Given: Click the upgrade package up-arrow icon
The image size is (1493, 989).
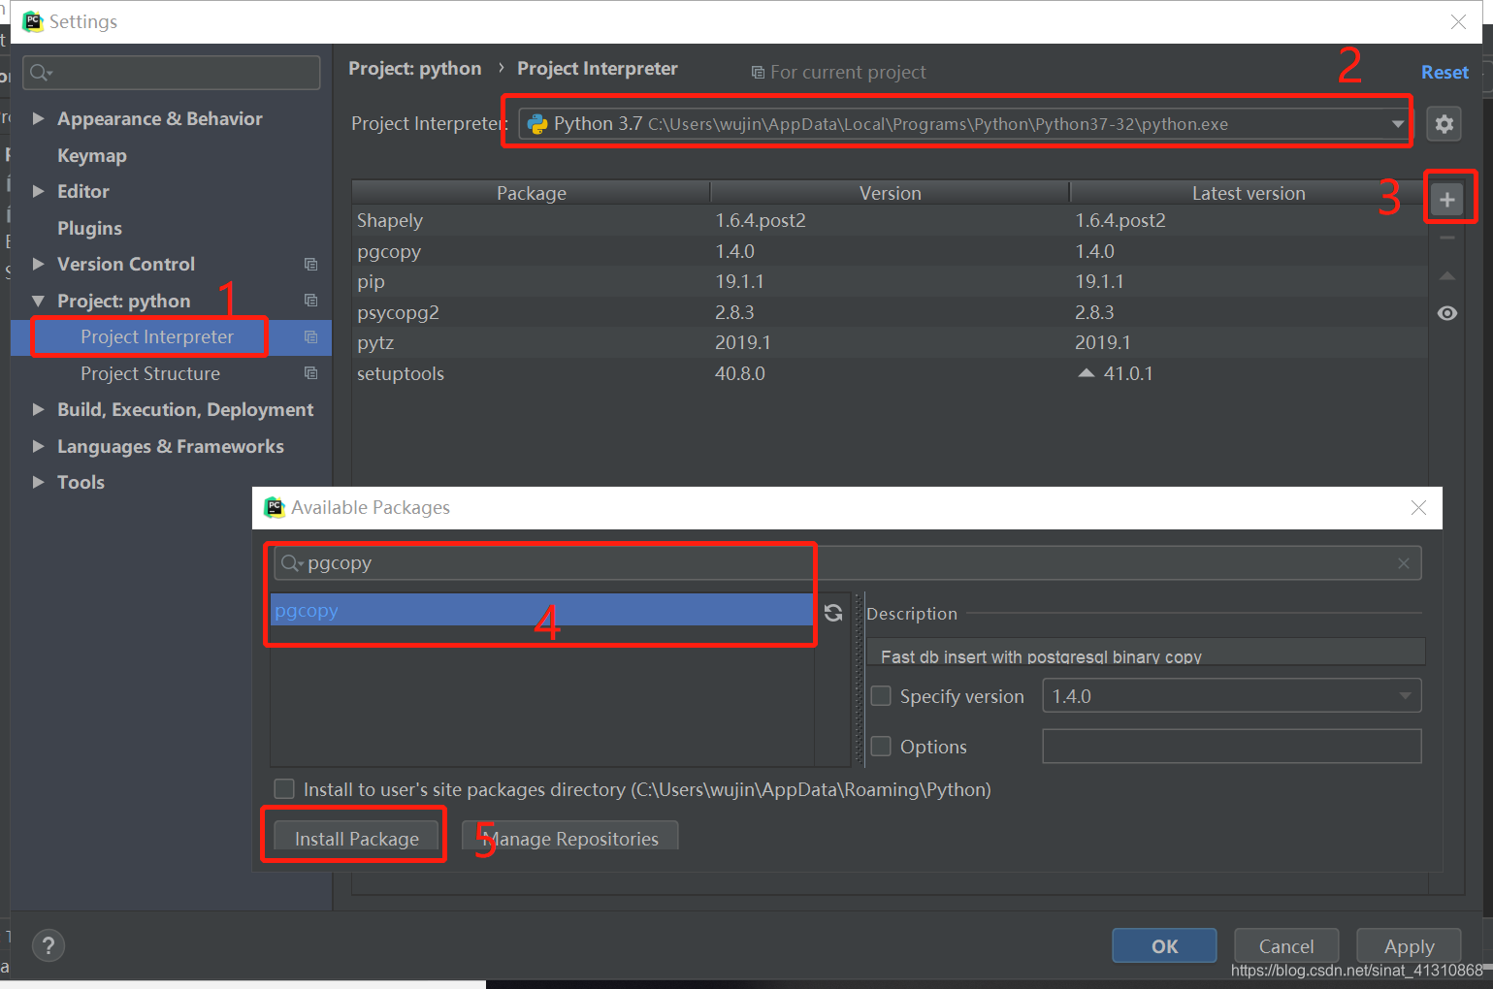Looking at the screenshot, I should (1447, 276).
